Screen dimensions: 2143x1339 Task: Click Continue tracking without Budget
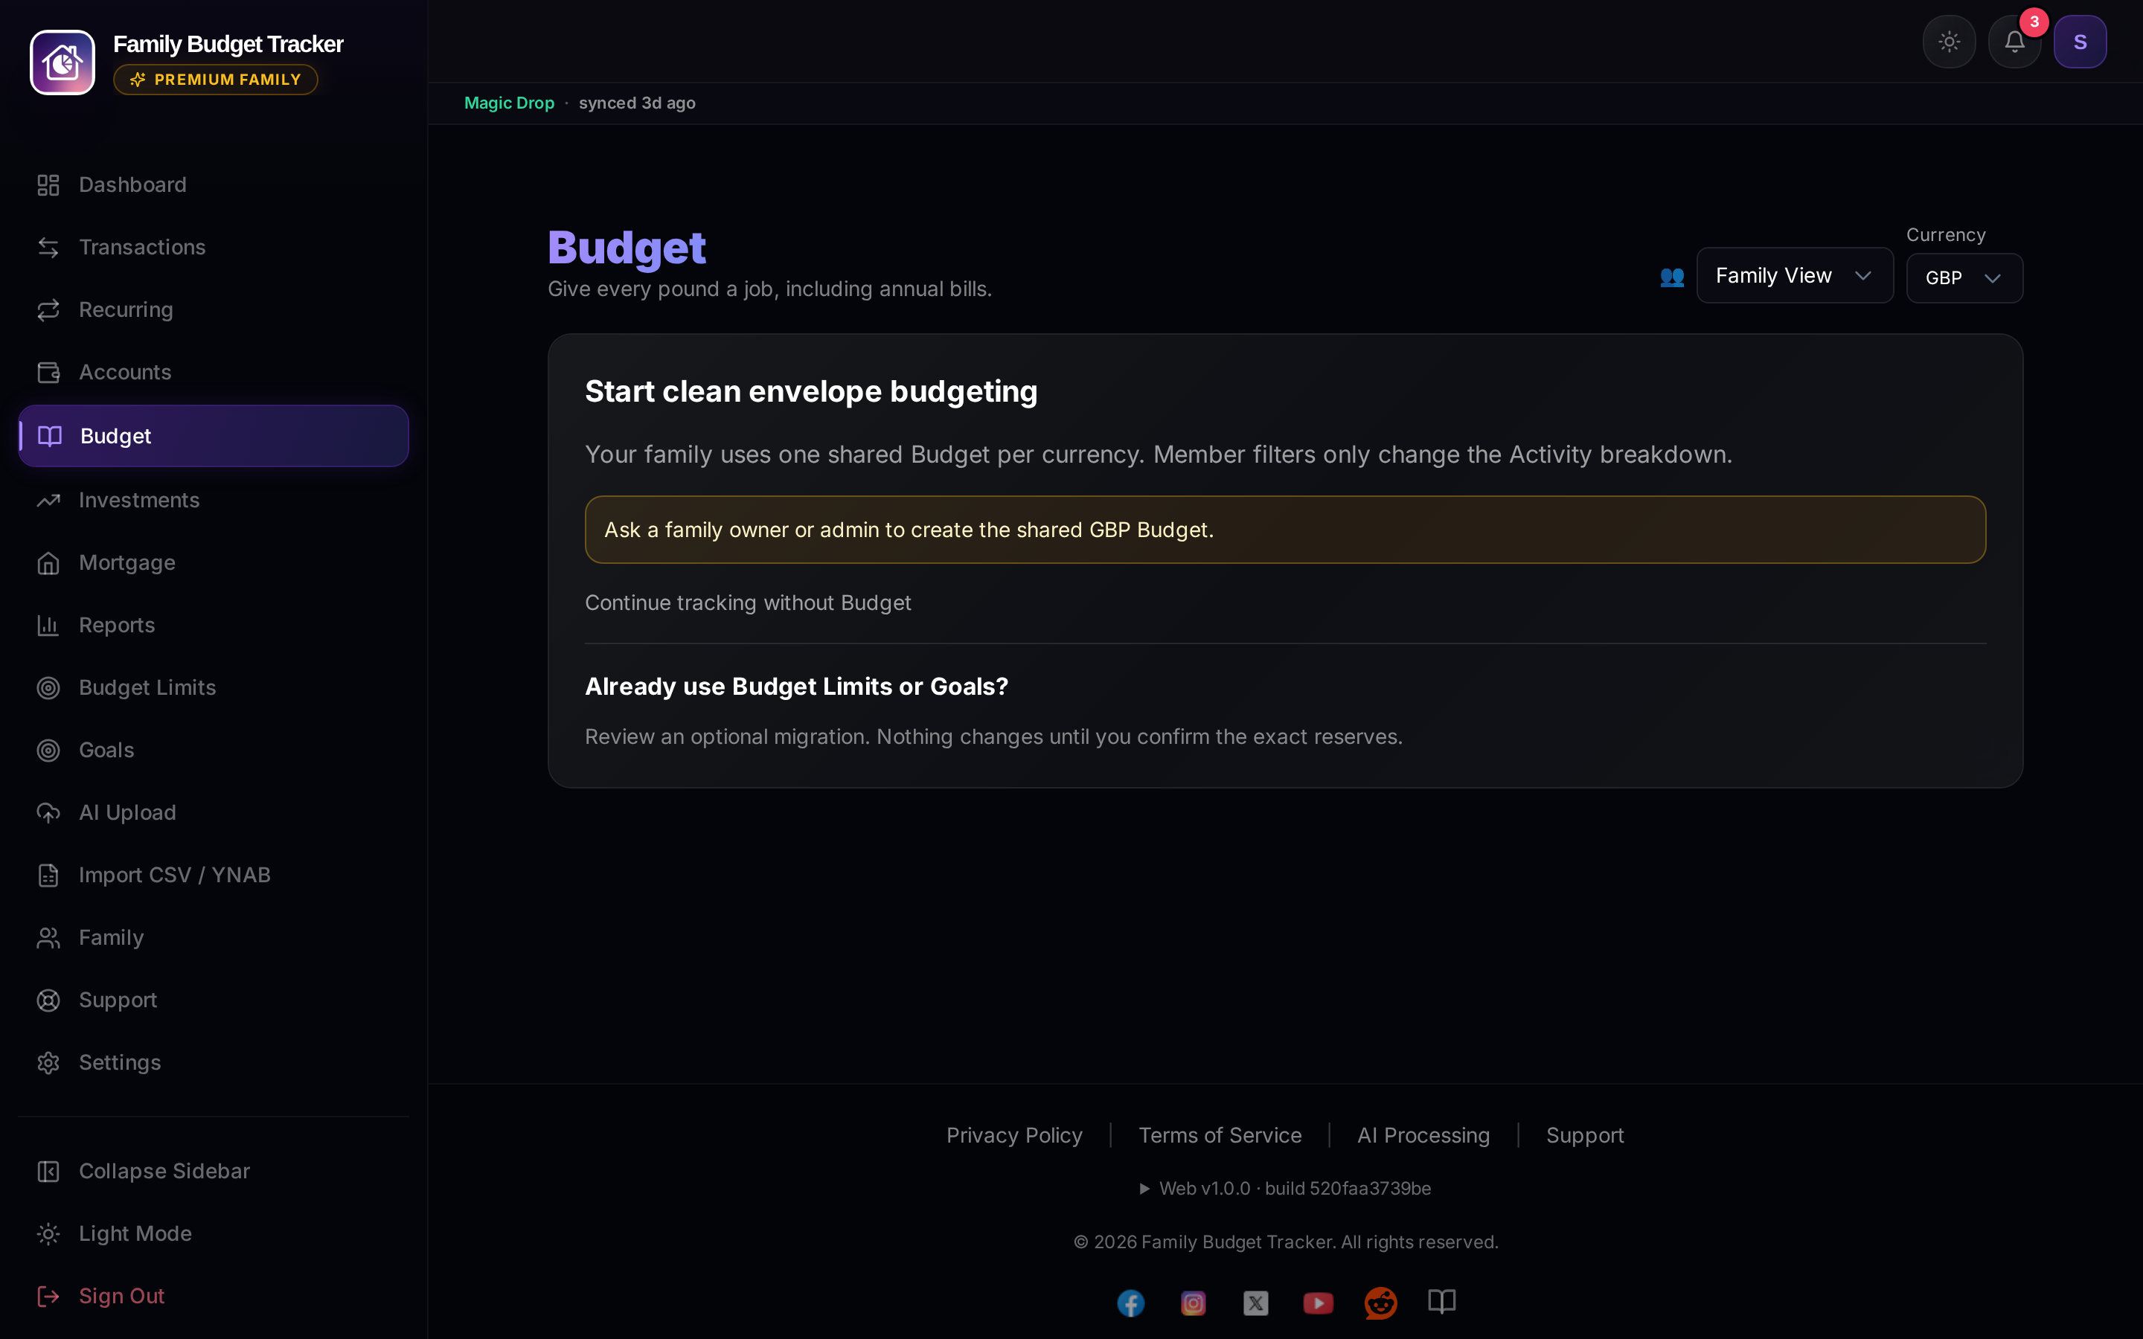[747, 603]
